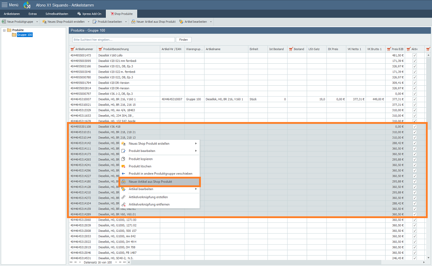Click the Artikel bearbeiten toolbar icon

pos(181,22)
